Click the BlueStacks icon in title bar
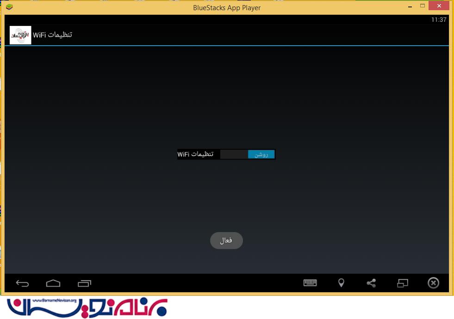Image resolution: width=454 pixels, height=319 pixels. pyautogui.click(x=9, y=7)
